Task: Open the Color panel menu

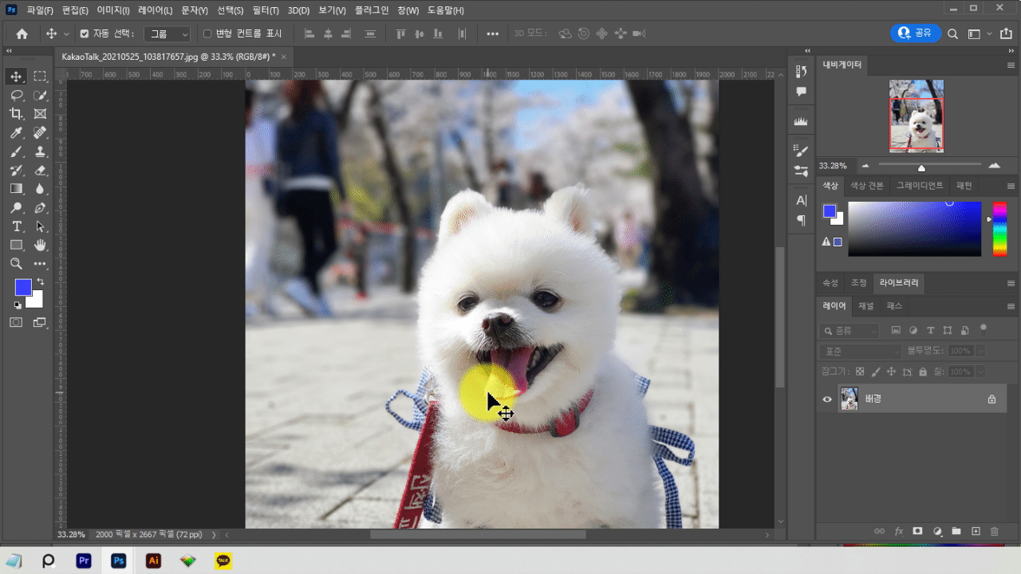Action: point(1011,186)
